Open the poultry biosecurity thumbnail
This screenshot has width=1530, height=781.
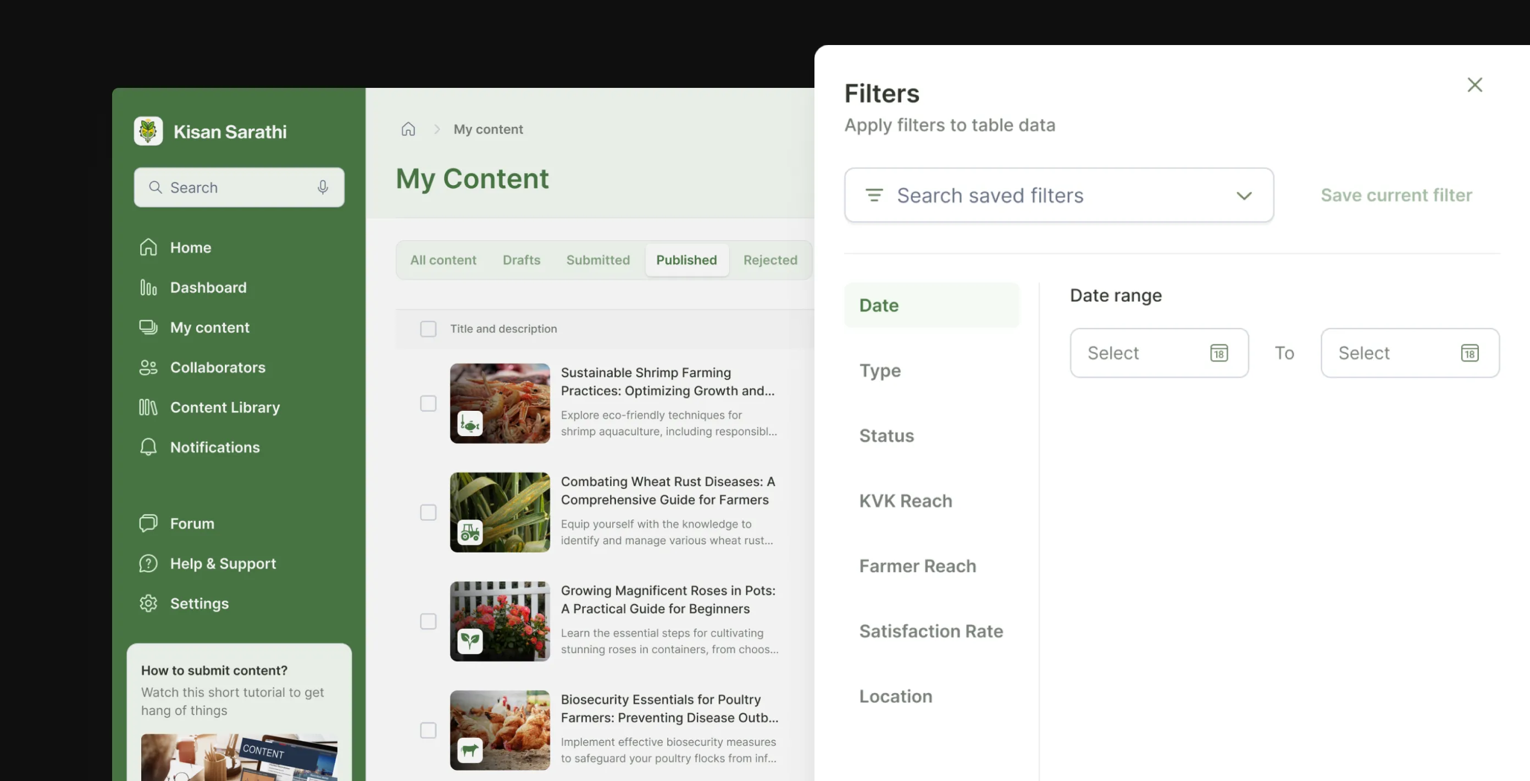tap(500, 730)
